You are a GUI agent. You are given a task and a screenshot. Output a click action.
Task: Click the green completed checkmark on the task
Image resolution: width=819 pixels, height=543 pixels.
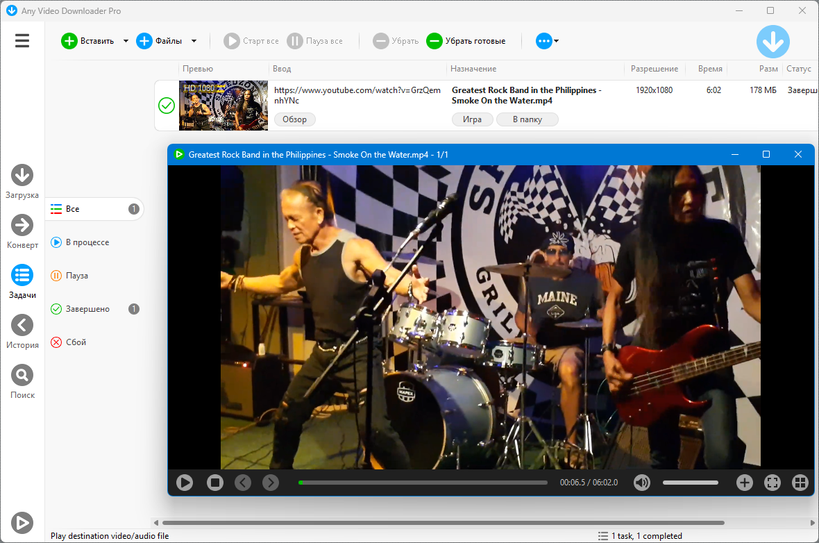pos(166,106)
